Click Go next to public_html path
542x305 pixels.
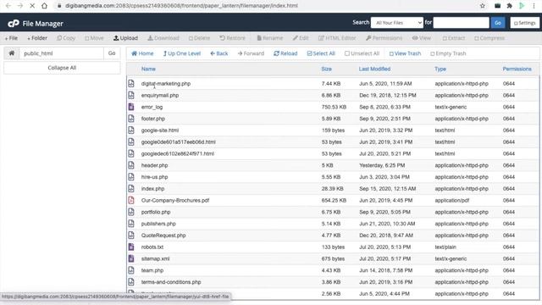pyautogui.click(x=112, y=53)
